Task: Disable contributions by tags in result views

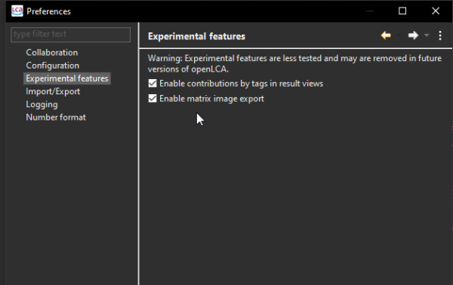Action: click(x=153, y=84)
